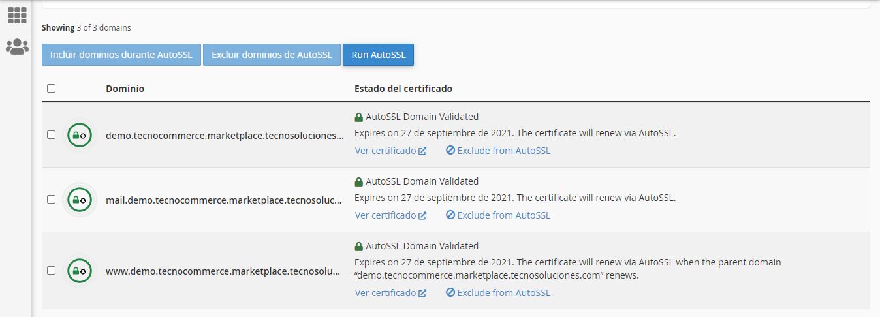
Task: Toggle the select-all domains checkbox
Action: point(52,88)
